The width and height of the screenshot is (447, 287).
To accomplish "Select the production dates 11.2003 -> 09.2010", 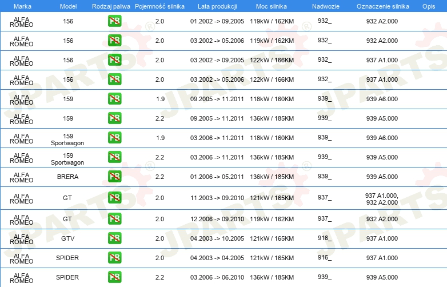I will tap(217, 198).
